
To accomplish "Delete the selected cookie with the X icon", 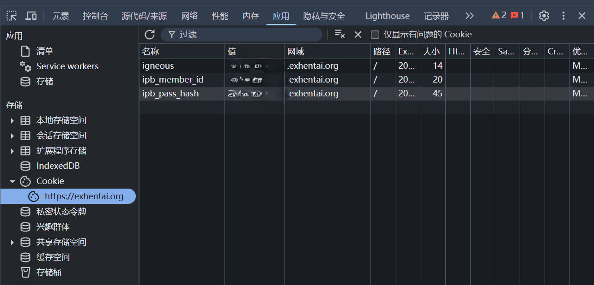I will click(x=358, y=35).
